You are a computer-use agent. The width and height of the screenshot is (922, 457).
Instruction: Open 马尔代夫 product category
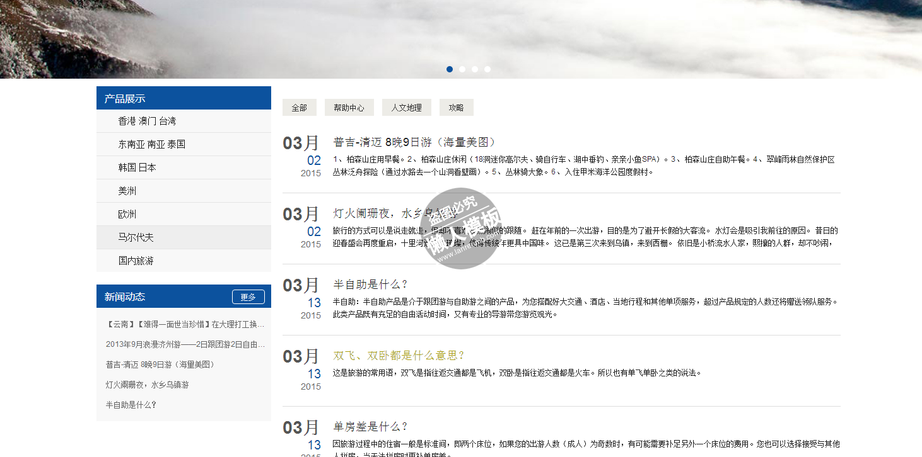click(184, 237)
